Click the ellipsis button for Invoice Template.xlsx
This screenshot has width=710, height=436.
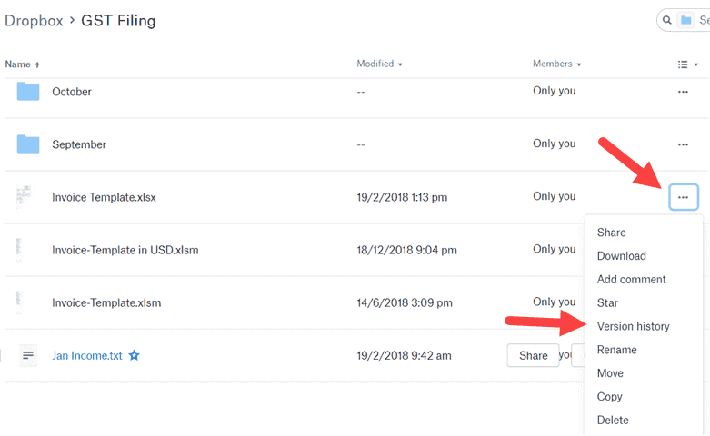(x=683, y=197)
